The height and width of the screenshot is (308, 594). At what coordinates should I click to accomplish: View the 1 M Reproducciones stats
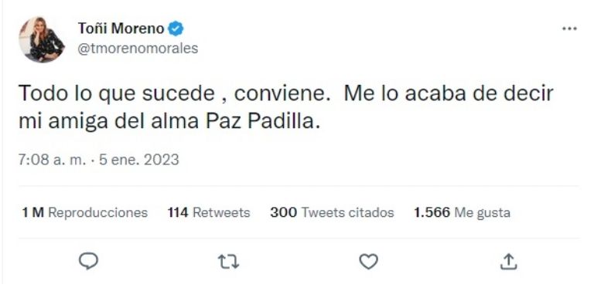click(84, 212)
